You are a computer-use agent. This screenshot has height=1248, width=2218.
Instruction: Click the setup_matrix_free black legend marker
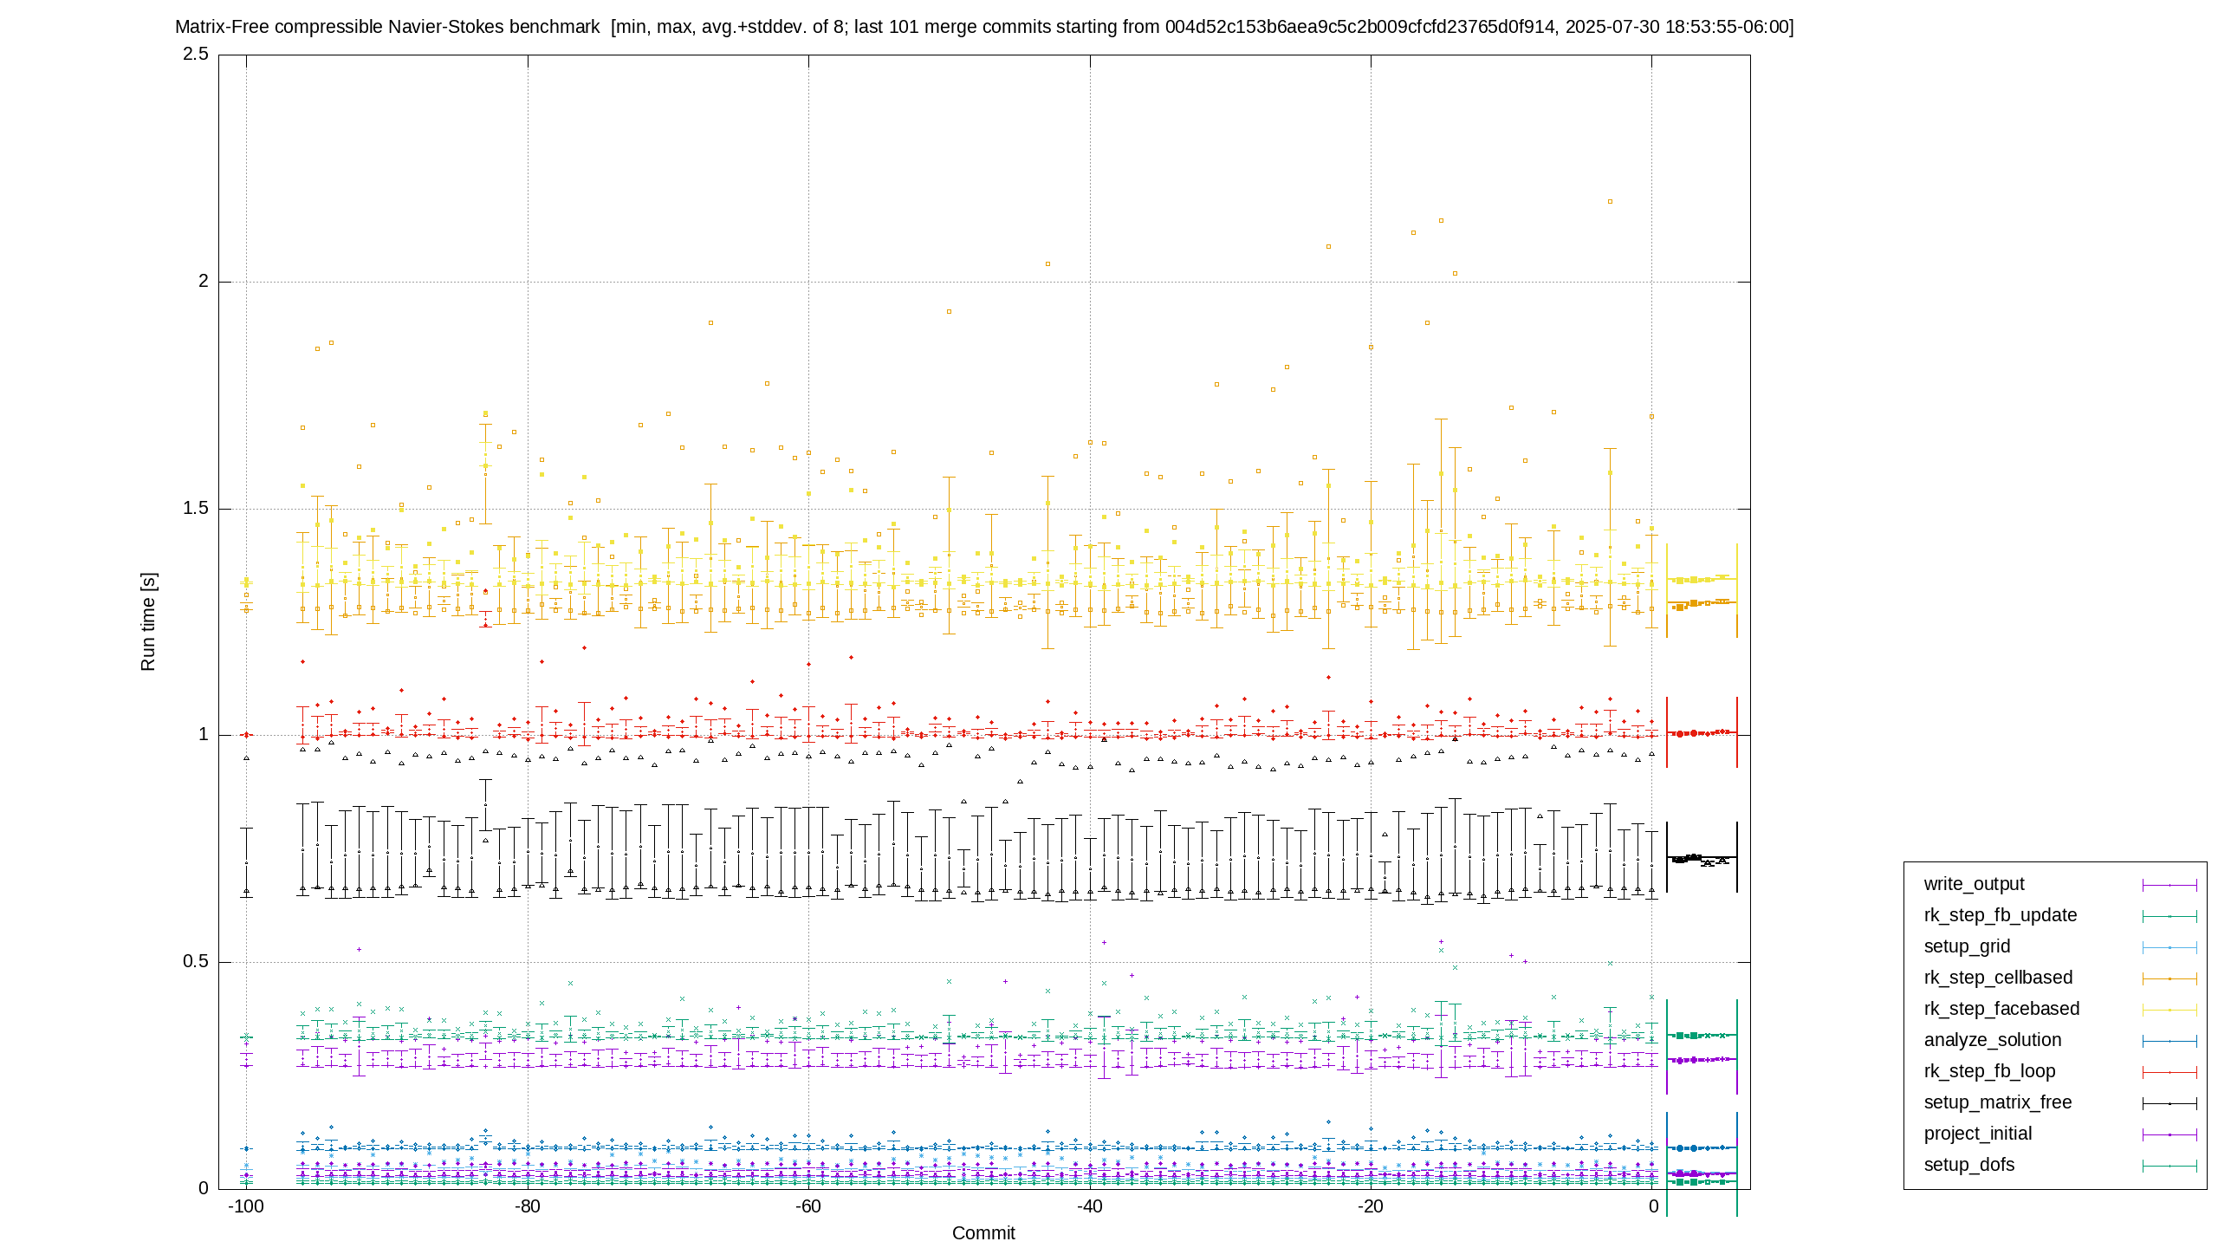pos(2169,1103)
